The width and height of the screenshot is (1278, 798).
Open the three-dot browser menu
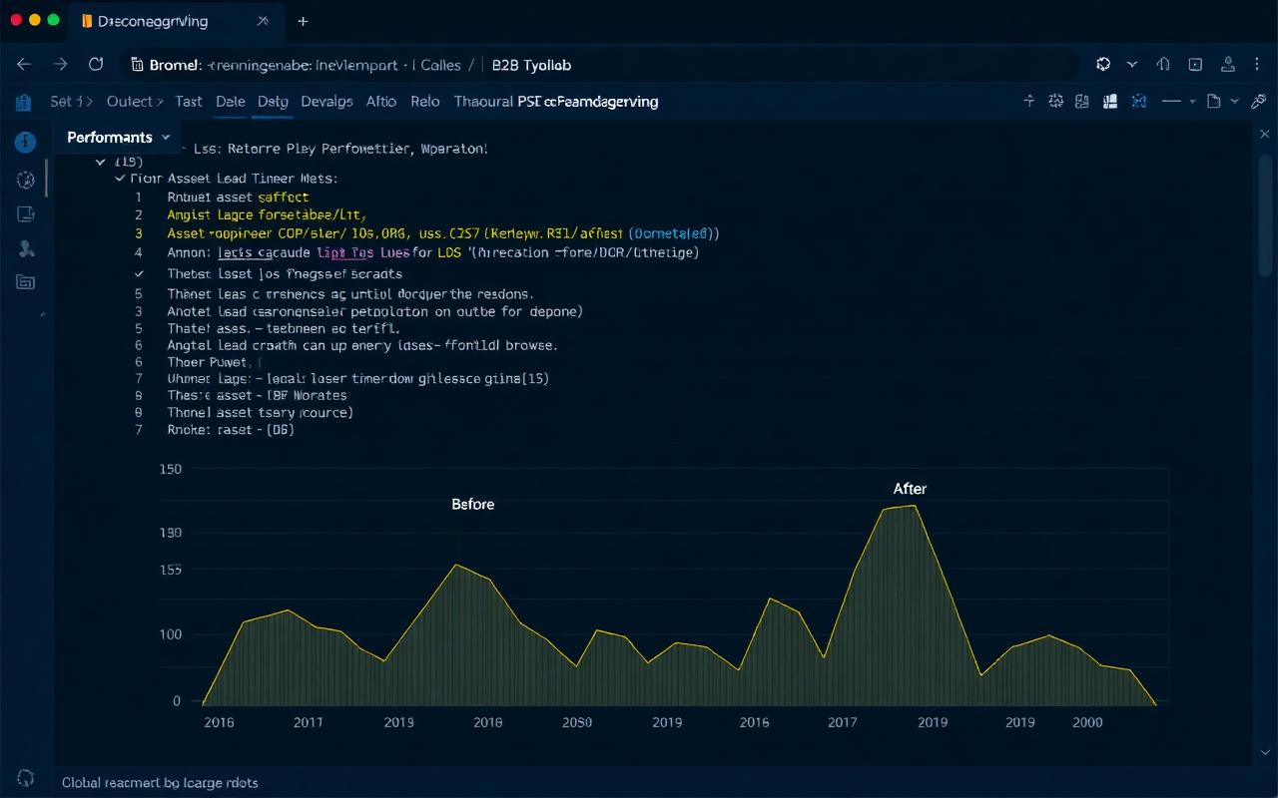(1257, 64)
